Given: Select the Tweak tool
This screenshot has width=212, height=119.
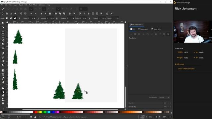Looking at the screenshot, I should [x=3, y=88].
